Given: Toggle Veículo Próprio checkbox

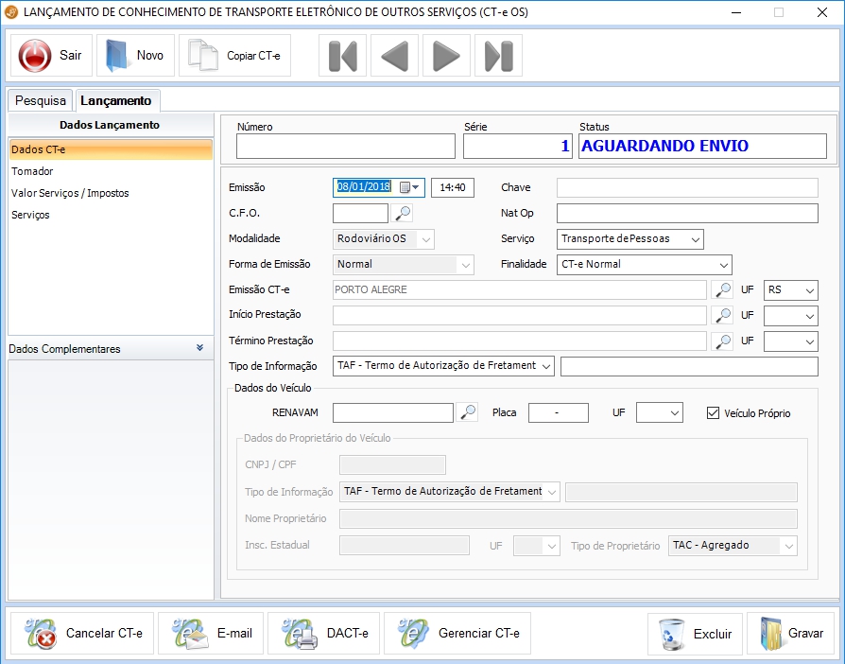Looking at the screenshot, I should (x=713, y=413).
